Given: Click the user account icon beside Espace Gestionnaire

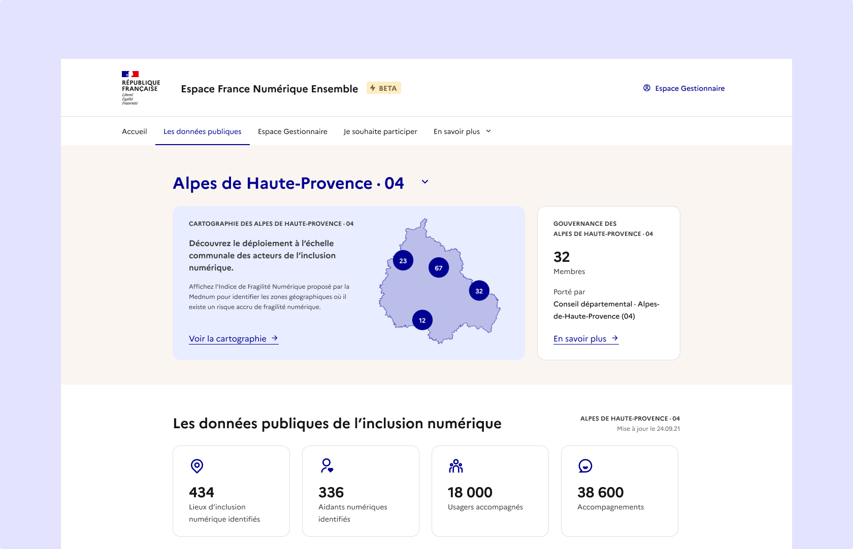Looking at the screenshot, I should 647,88.
